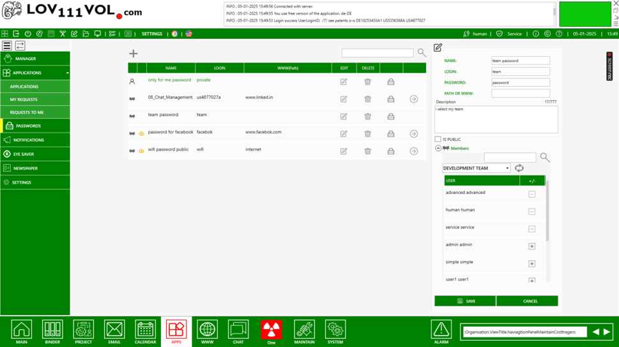Add member 'simple simple' with plus toggle
This screenshot has height=347, width=619.
[531, 263]
